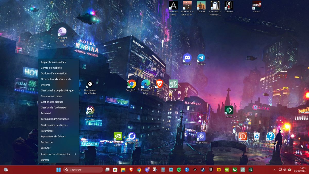This screenshot has height=174, width=309.
Task: Select Ken Follett's The Pillars desktop icon
Action: 215,8
